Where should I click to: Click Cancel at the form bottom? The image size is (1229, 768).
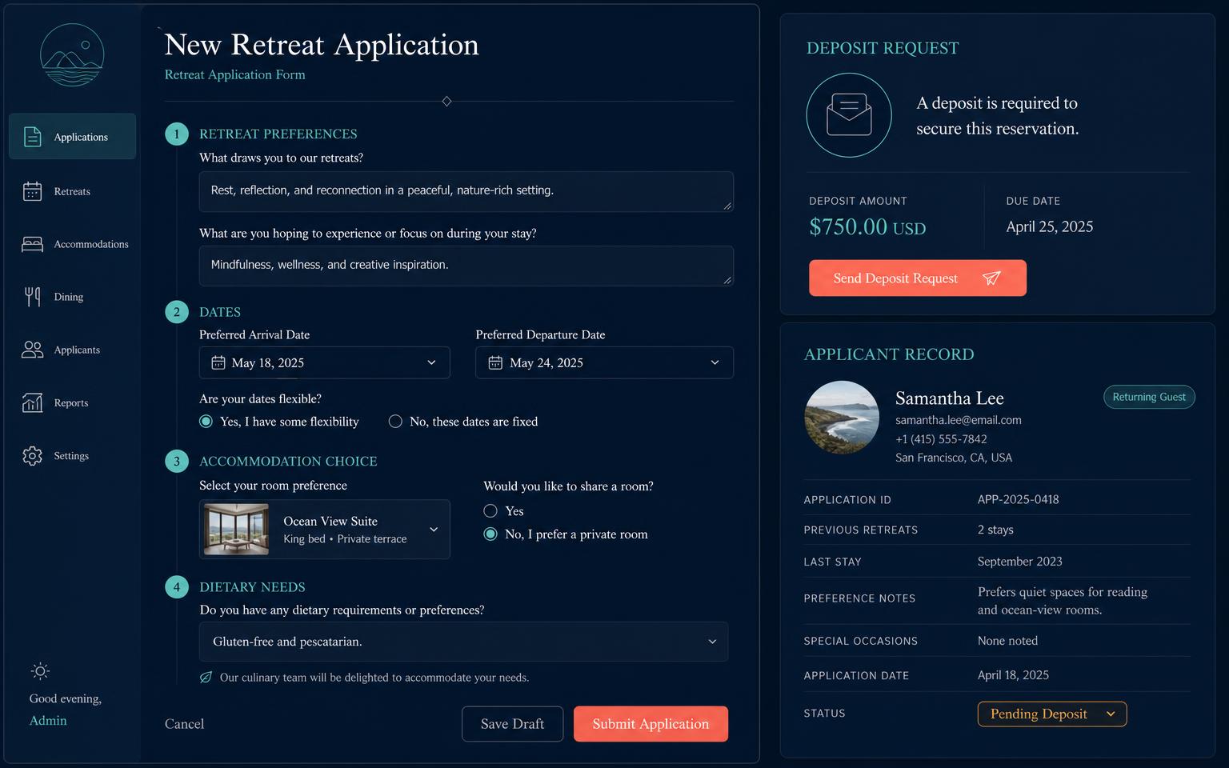[184, 724]
